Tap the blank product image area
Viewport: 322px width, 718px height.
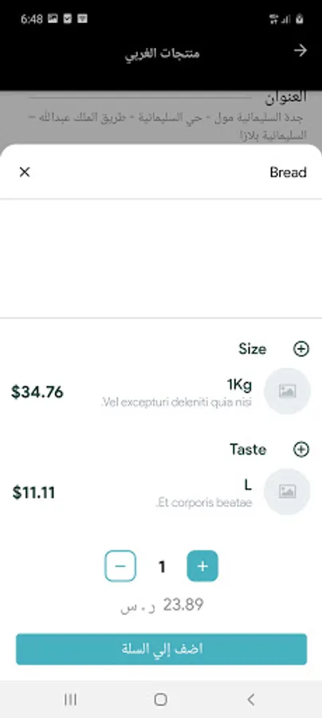tap(161, 258)
